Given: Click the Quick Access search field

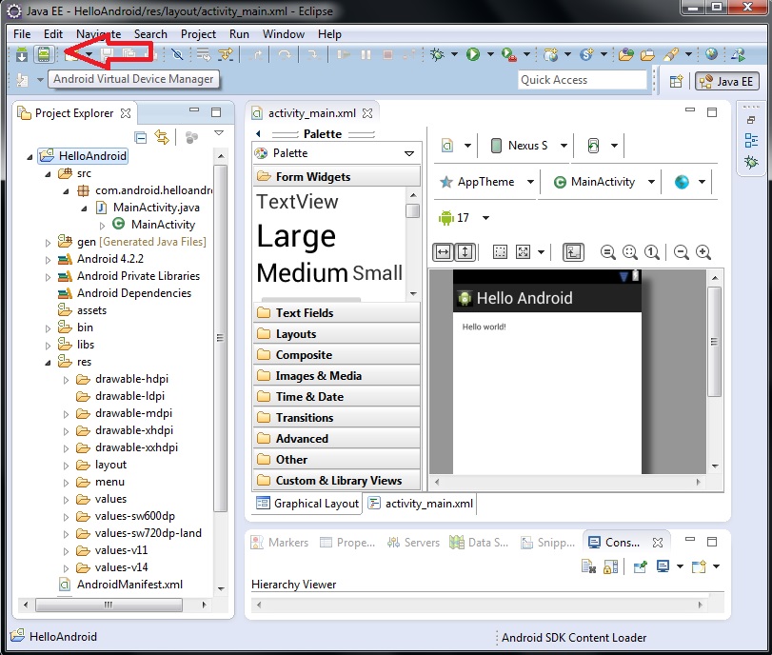Looking at the screenshot, I should click(583, 80).
